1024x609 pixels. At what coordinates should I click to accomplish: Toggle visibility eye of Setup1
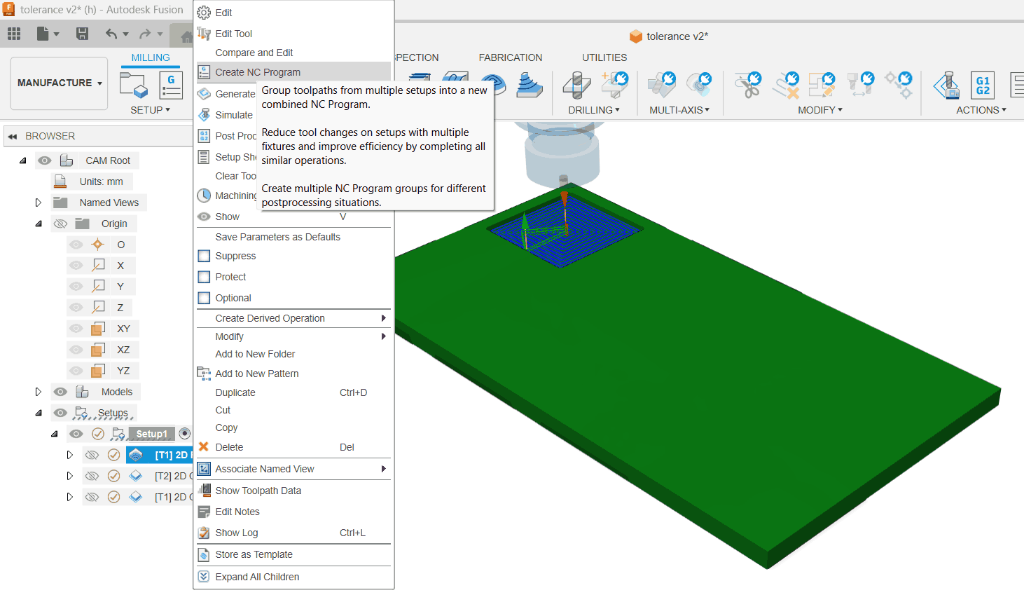tap(76, 434)
